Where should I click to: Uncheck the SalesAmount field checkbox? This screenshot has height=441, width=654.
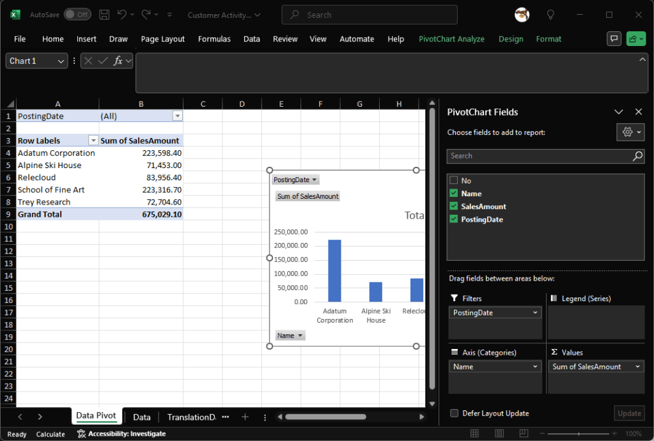point(453,206)
